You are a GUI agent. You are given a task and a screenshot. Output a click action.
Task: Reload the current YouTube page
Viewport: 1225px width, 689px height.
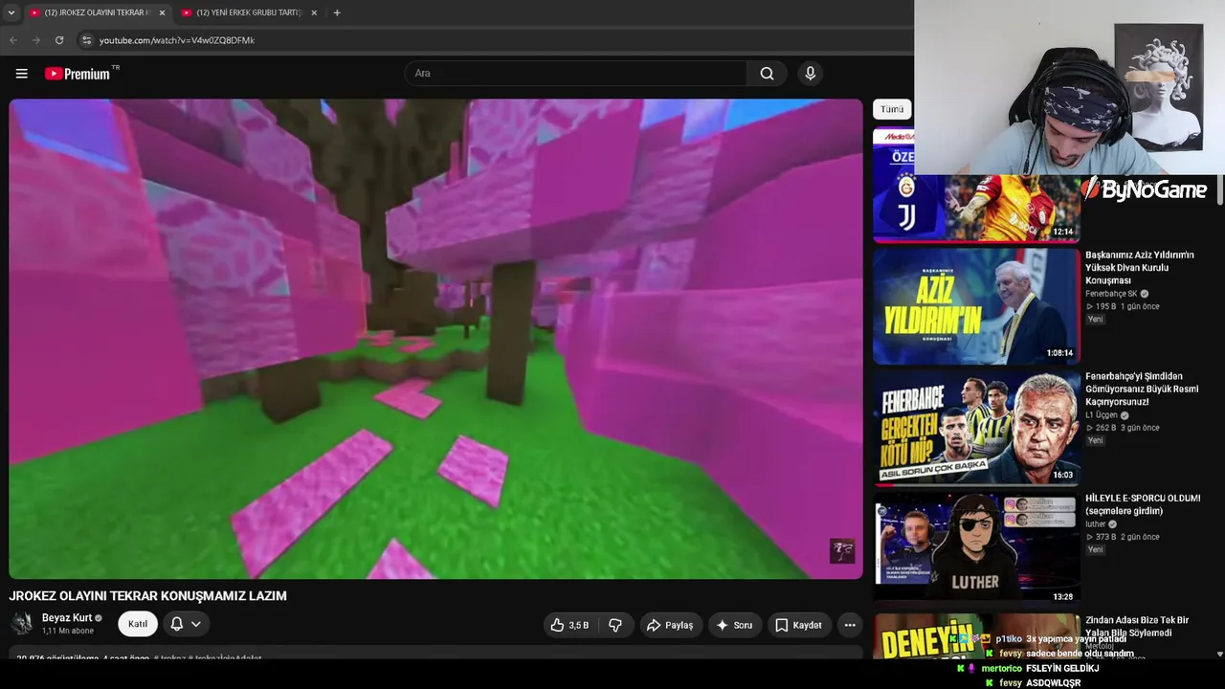click(59, 40)
